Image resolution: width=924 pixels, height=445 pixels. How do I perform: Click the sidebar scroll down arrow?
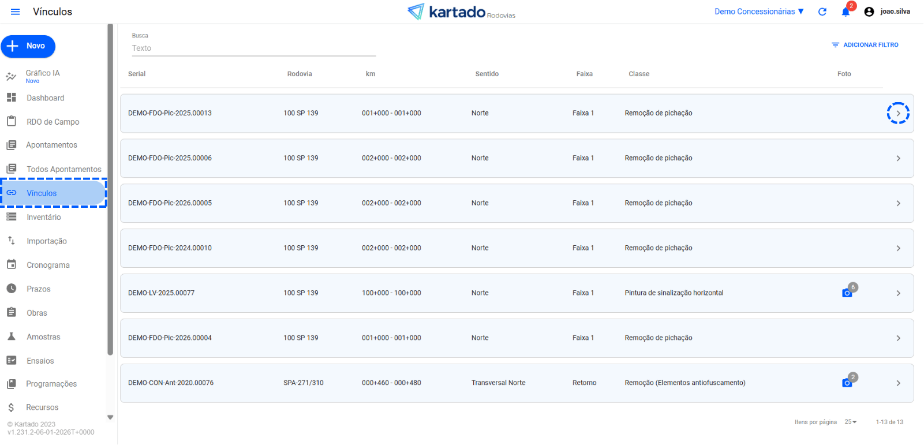(x=110, y=417)
